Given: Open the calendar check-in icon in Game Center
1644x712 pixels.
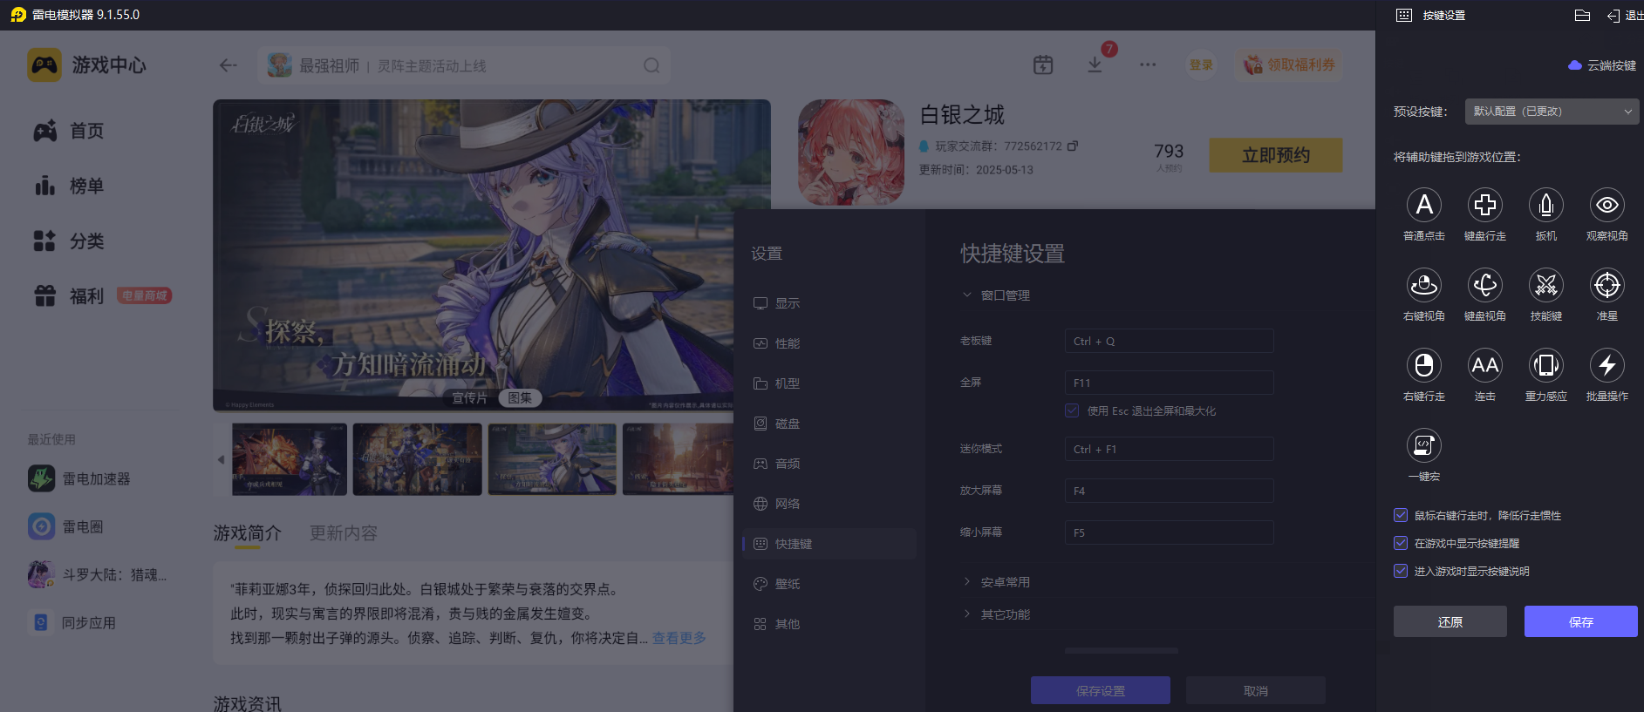Looking at the screenshot, I should click(1043, 64).
